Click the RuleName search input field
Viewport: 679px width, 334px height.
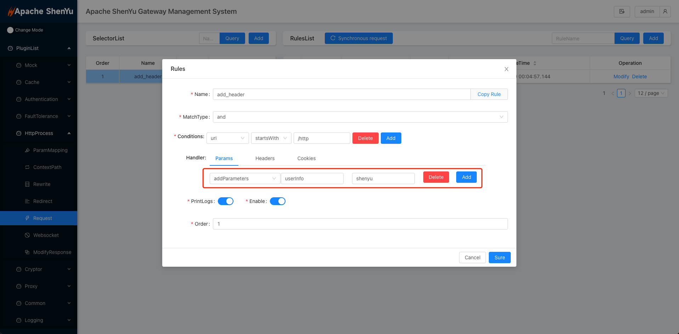pos(583,38)
